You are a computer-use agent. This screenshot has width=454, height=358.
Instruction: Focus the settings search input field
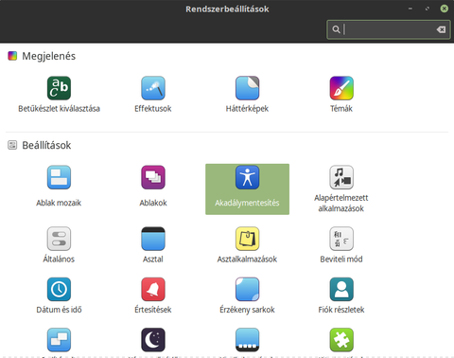pyautogui.click(x=389, y=29)
